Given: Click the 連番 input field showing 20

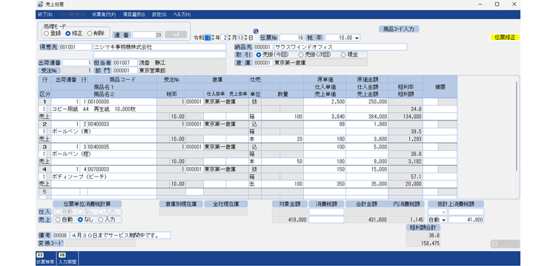Looking at the screenshot, I should pos(148,35).
